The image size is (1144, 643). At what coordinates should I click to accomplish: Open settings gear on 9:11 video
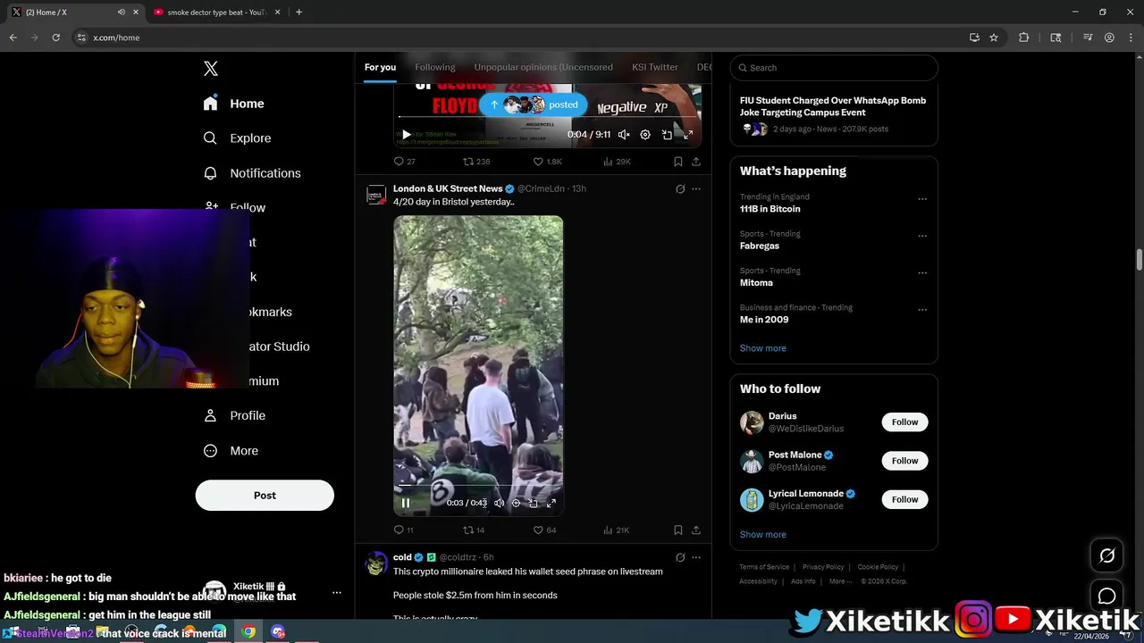645,135
